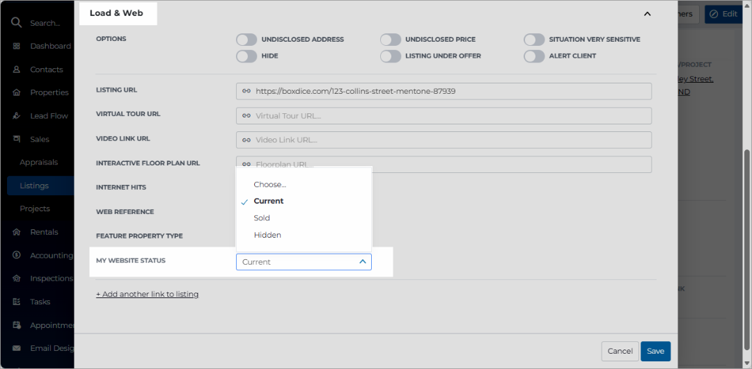Open Accounting dollar icon in sidebar
This screenshot has height=369, width=752.
pos(17,255)
